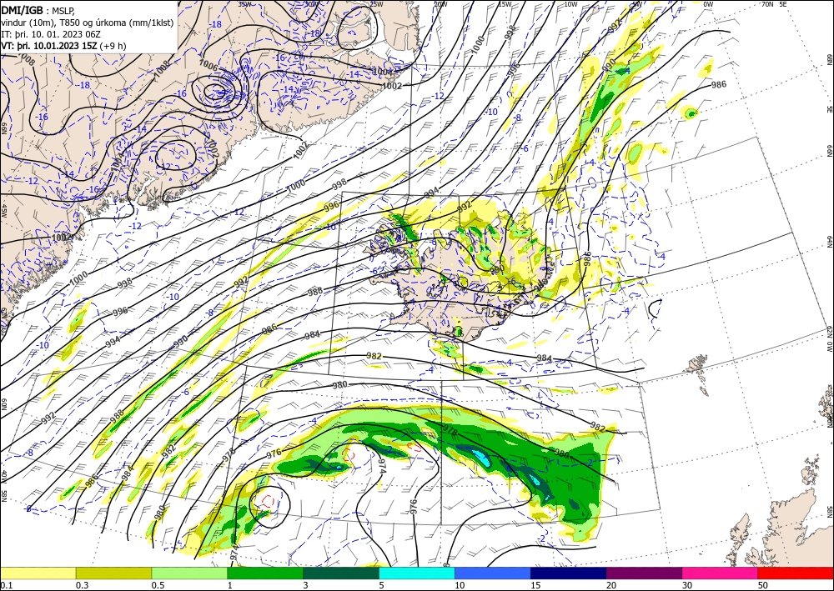The width and height of the screenshot is (834, 591).
Task: Click the light green 0.5–1 legend swatch
Action: click(189, 573)
